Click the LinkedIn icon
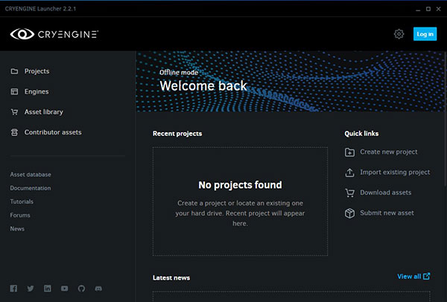 48,288
